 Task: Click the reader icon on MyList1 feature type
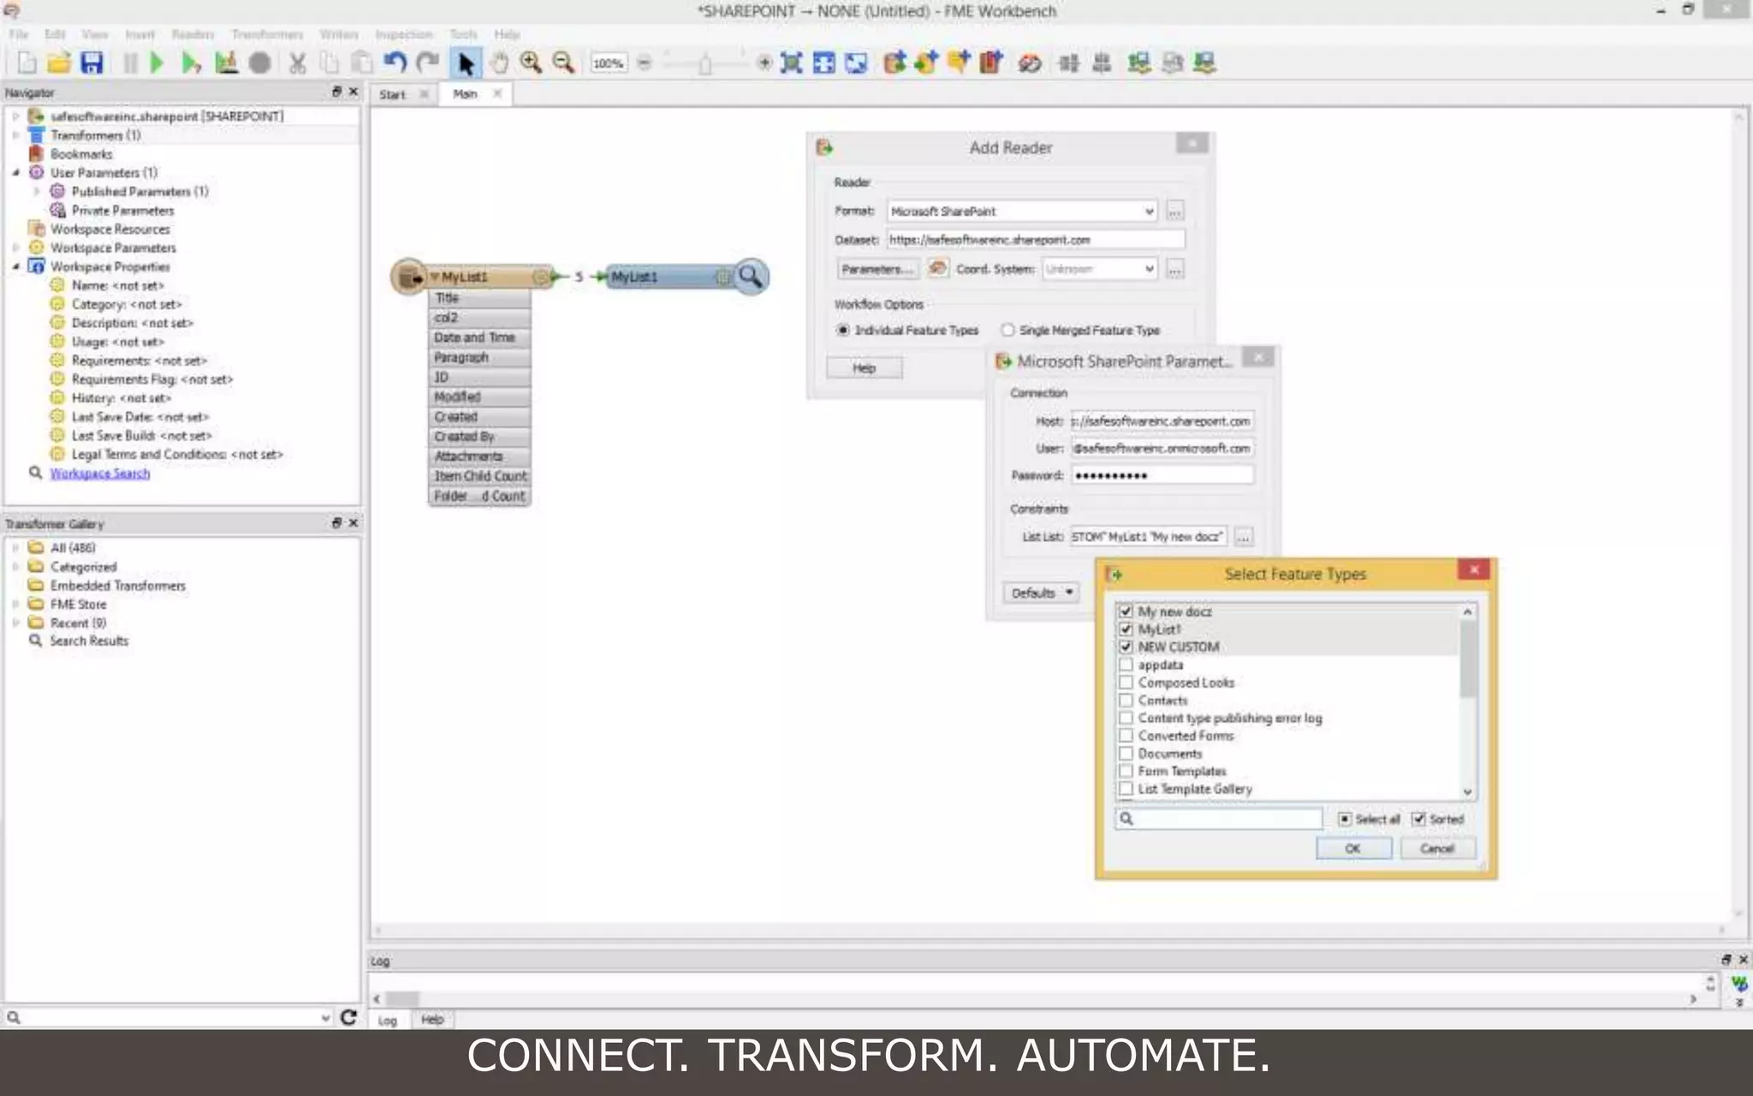pyautogui.click(x=409, y=277)
